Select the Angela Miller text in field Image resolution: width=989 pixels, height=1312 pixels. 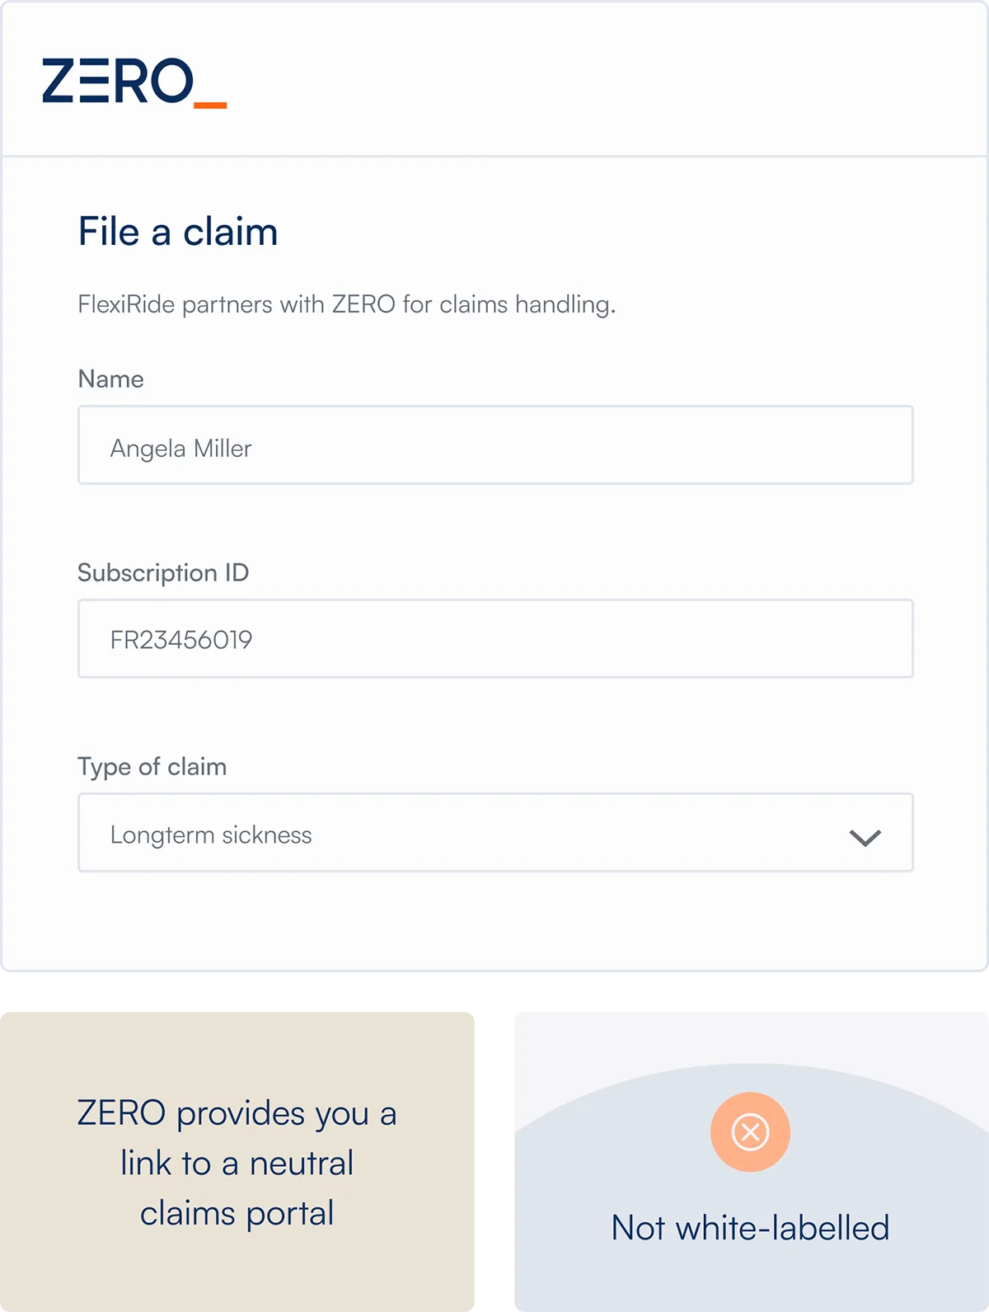(x=181, y=449)
